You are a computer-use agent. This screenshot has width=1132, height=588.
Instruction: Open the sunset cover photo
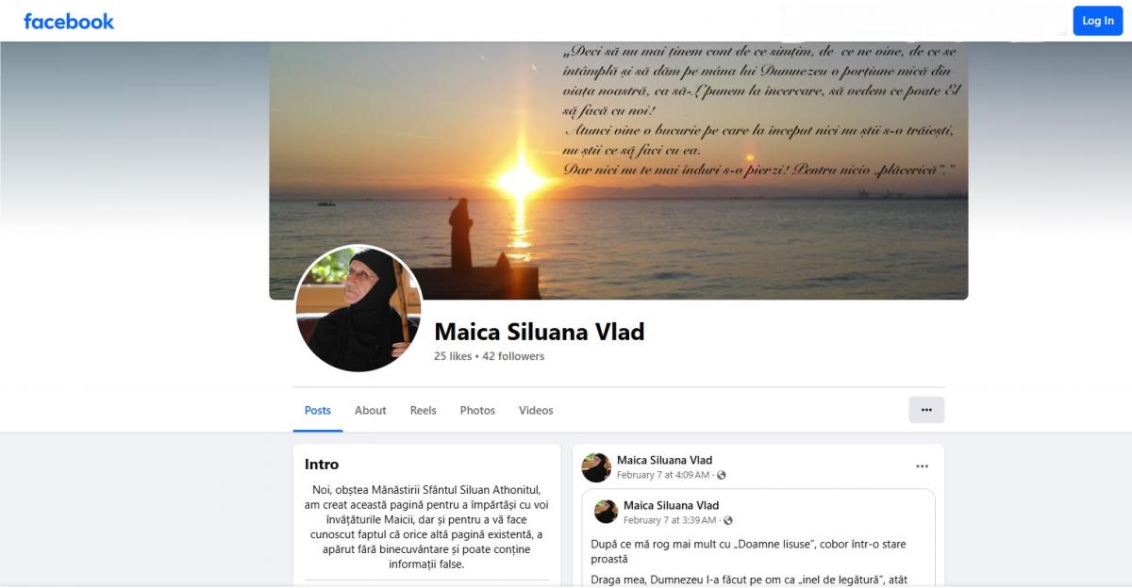tap(619, 170)
